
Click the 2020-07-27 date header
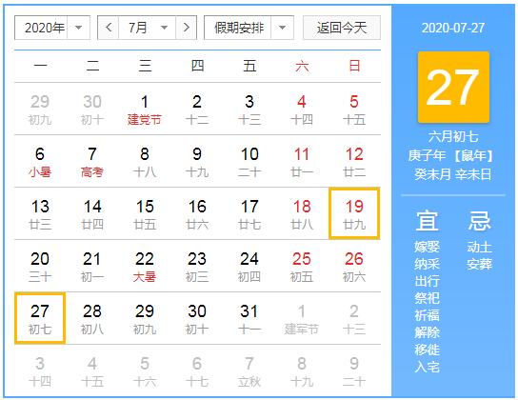453,28
